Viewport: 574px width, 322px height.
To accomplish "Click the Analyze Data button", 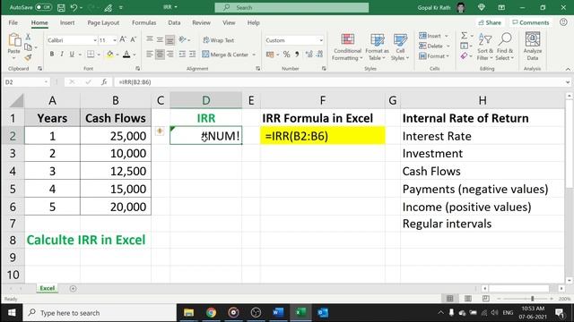I will [x=533, y=47].
